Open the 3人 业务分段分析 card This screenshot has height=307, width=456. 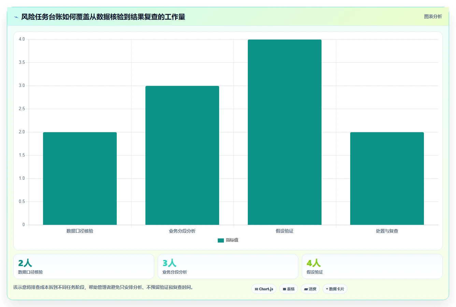click(x=228, y=266)
